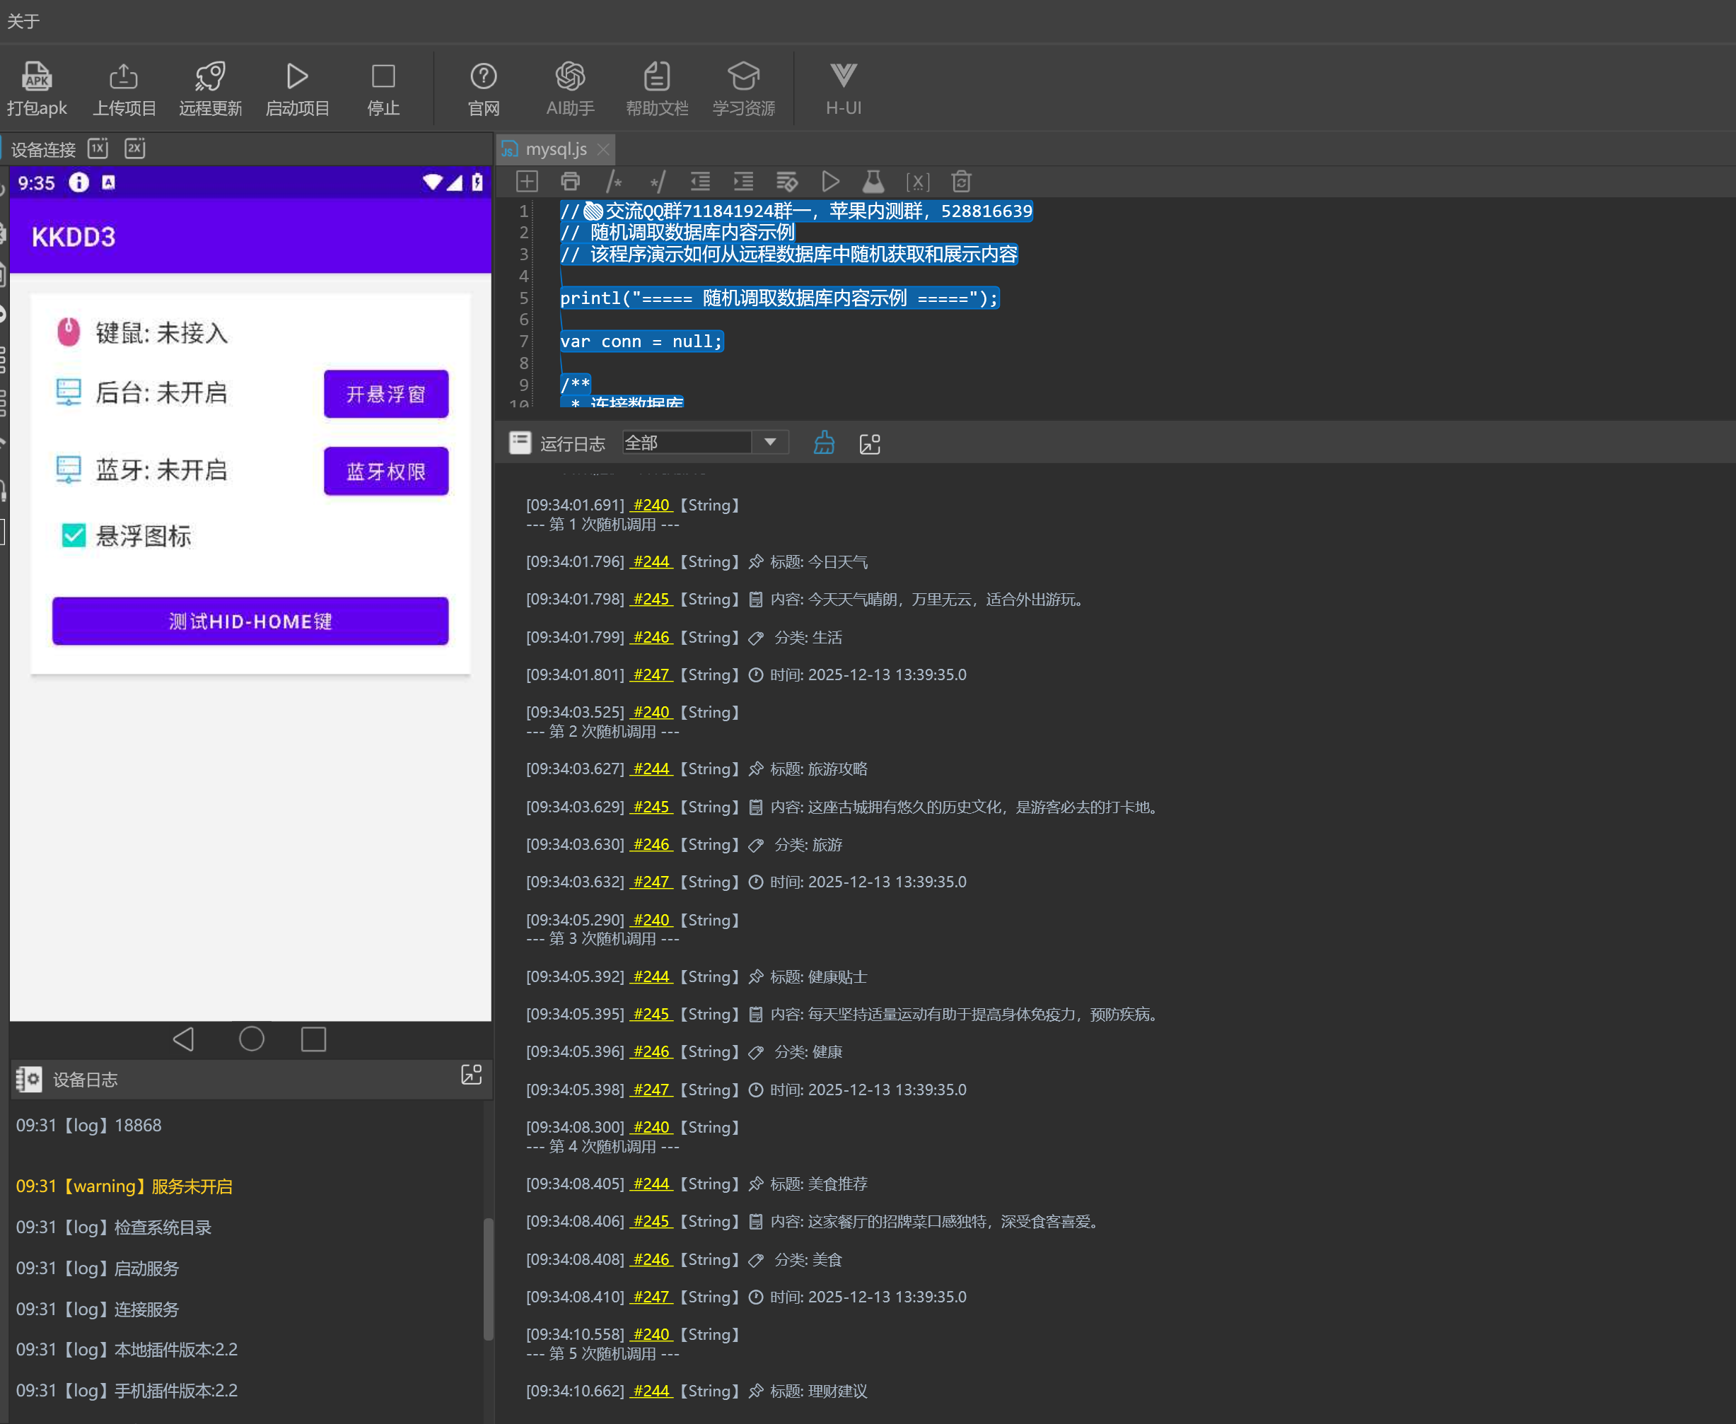Image resolution: width=1736 pixels, height=1424 pixels.
Task: Open the 全部 log filter dropdown
Action: tap(769, 443)
